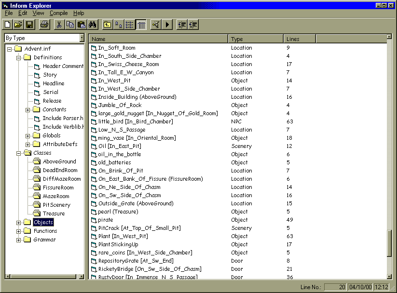Open the Compile menu
This screenshot has width=397, height=293.
pyautogui.click(x=58, y=13)
